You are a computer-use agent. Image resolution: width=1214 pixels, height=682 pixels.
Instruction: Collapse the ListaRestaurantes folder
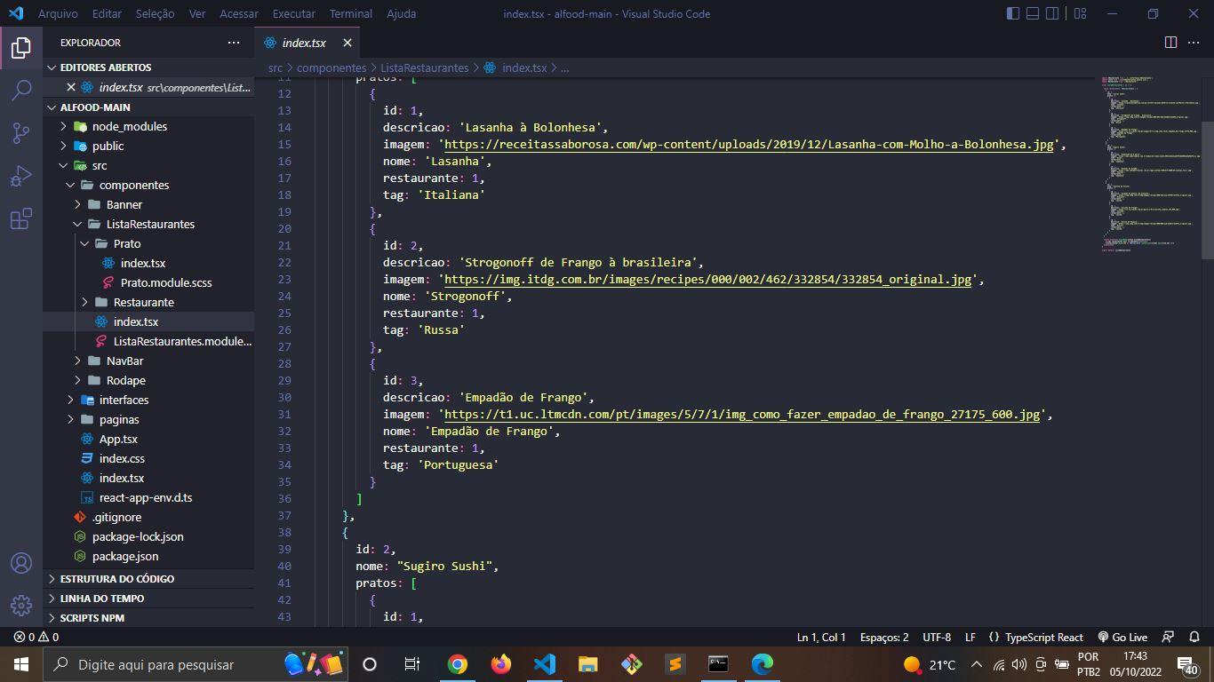click(150, 224)
